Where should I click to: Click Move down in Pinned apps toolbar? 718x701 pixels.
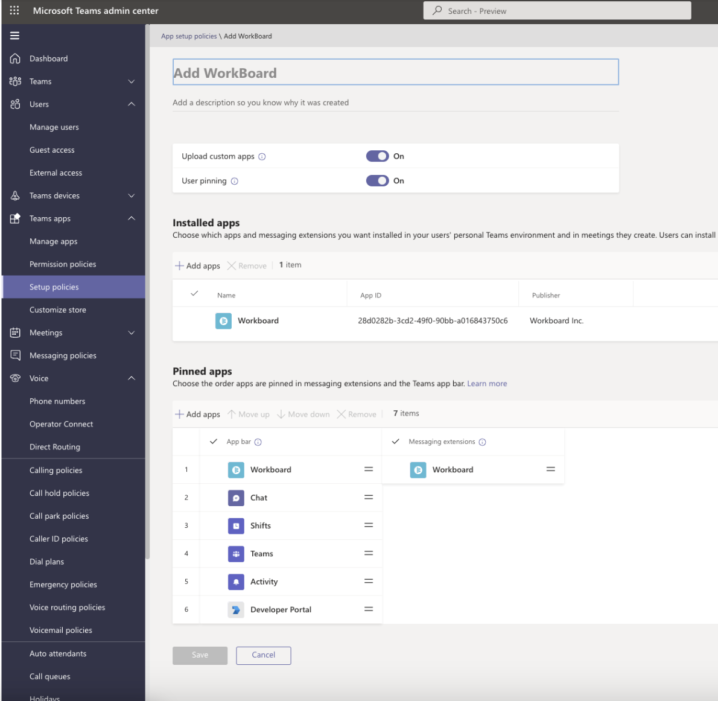[x=303, y=414]
